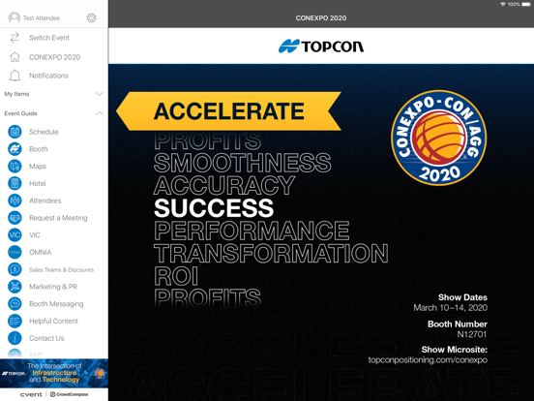
Task: Open the Hotel building icon
Action: pyautogui.click(x=15, y=183)
